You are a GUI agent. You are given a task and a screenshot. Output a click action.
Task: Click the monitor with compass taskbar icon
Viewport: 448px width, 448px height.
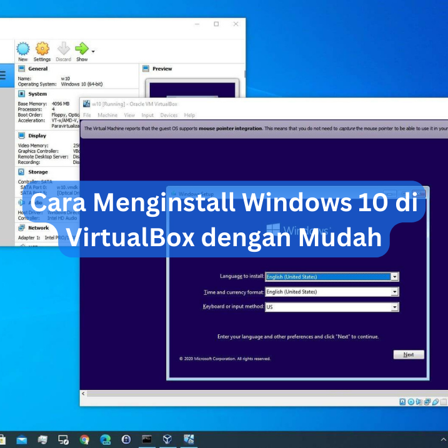tap(63, 440)
